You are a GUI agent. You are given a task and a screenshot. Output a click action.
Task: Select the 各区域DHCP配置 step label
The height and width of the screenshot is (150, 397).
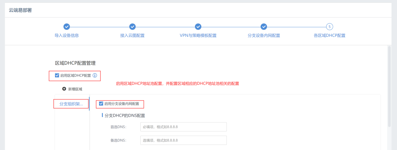[x=330, y=35]
